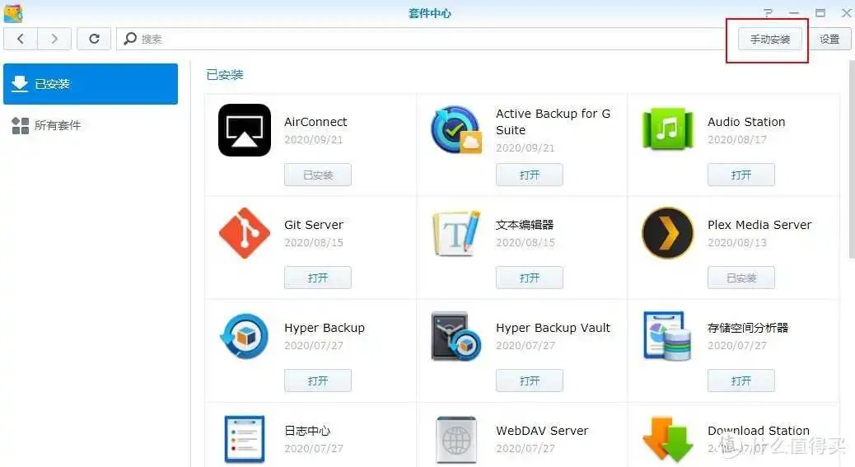Click the Plex Media Server title
The height and width of the screenshot is (467, 855).
click(x=759, y=225)
